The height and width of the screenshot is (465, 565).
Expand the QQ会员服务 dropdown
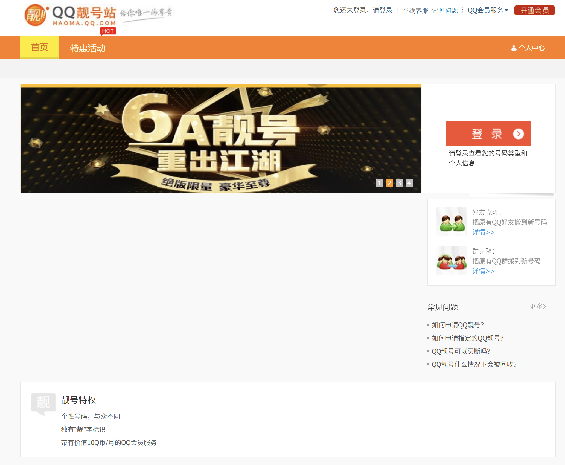tap(488, 11)
